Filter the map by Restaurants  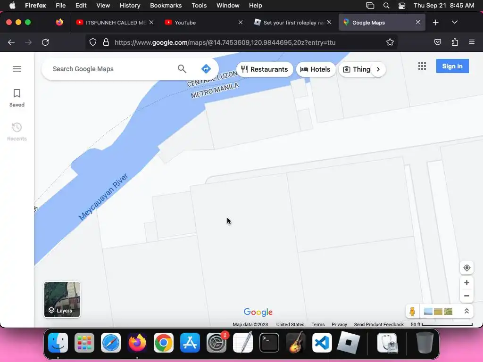point(265,69)
